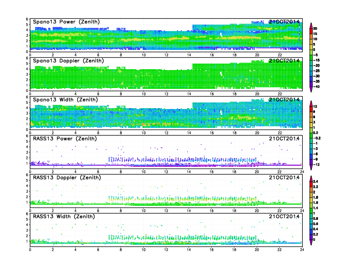This screenshot has width=347, height=268.
Task: Click the 21OCT2014 date in RASS13 Power panel
Action: (284, 139)
